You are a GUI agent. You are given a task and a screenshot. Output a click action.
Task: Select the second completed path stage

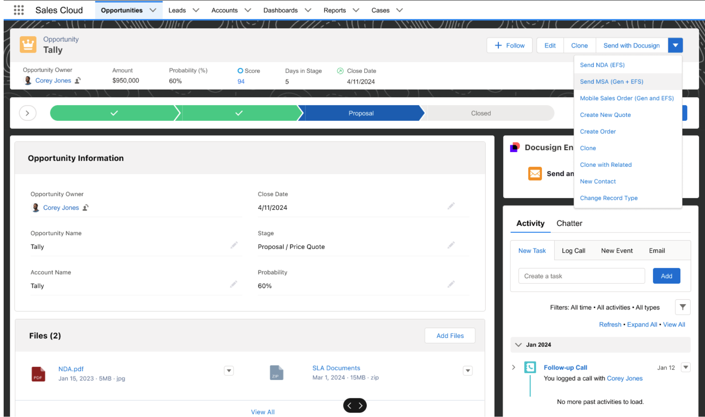[x=239, y=113]
